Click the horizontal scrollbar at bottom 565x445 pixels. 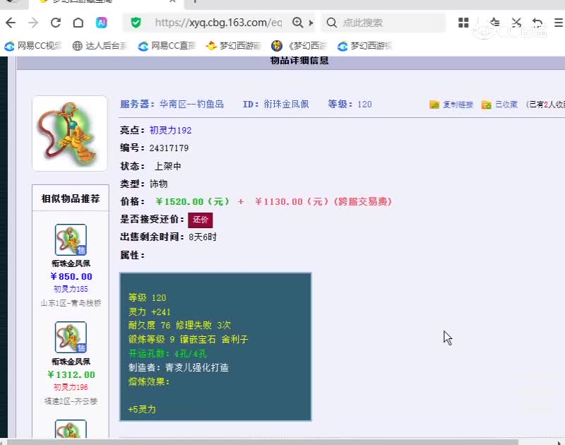click(262, 442)
